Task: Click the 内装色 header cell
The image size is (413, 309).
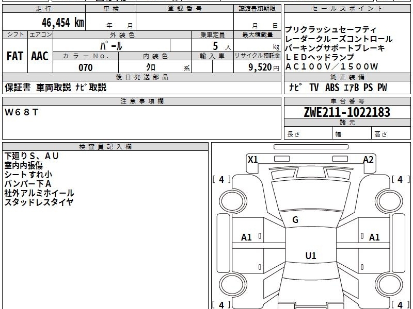Action: pyautogui.click(x=155, y=56)
